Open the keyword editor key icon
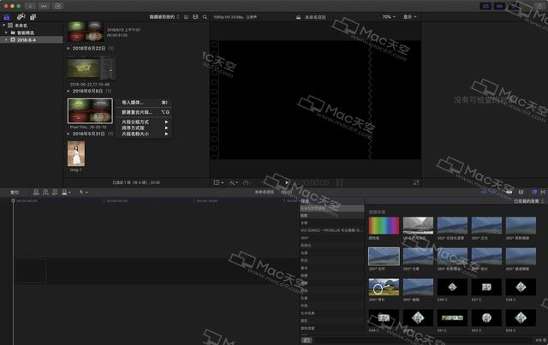This screenshot has width=548, height=345. tap(44, 6)
